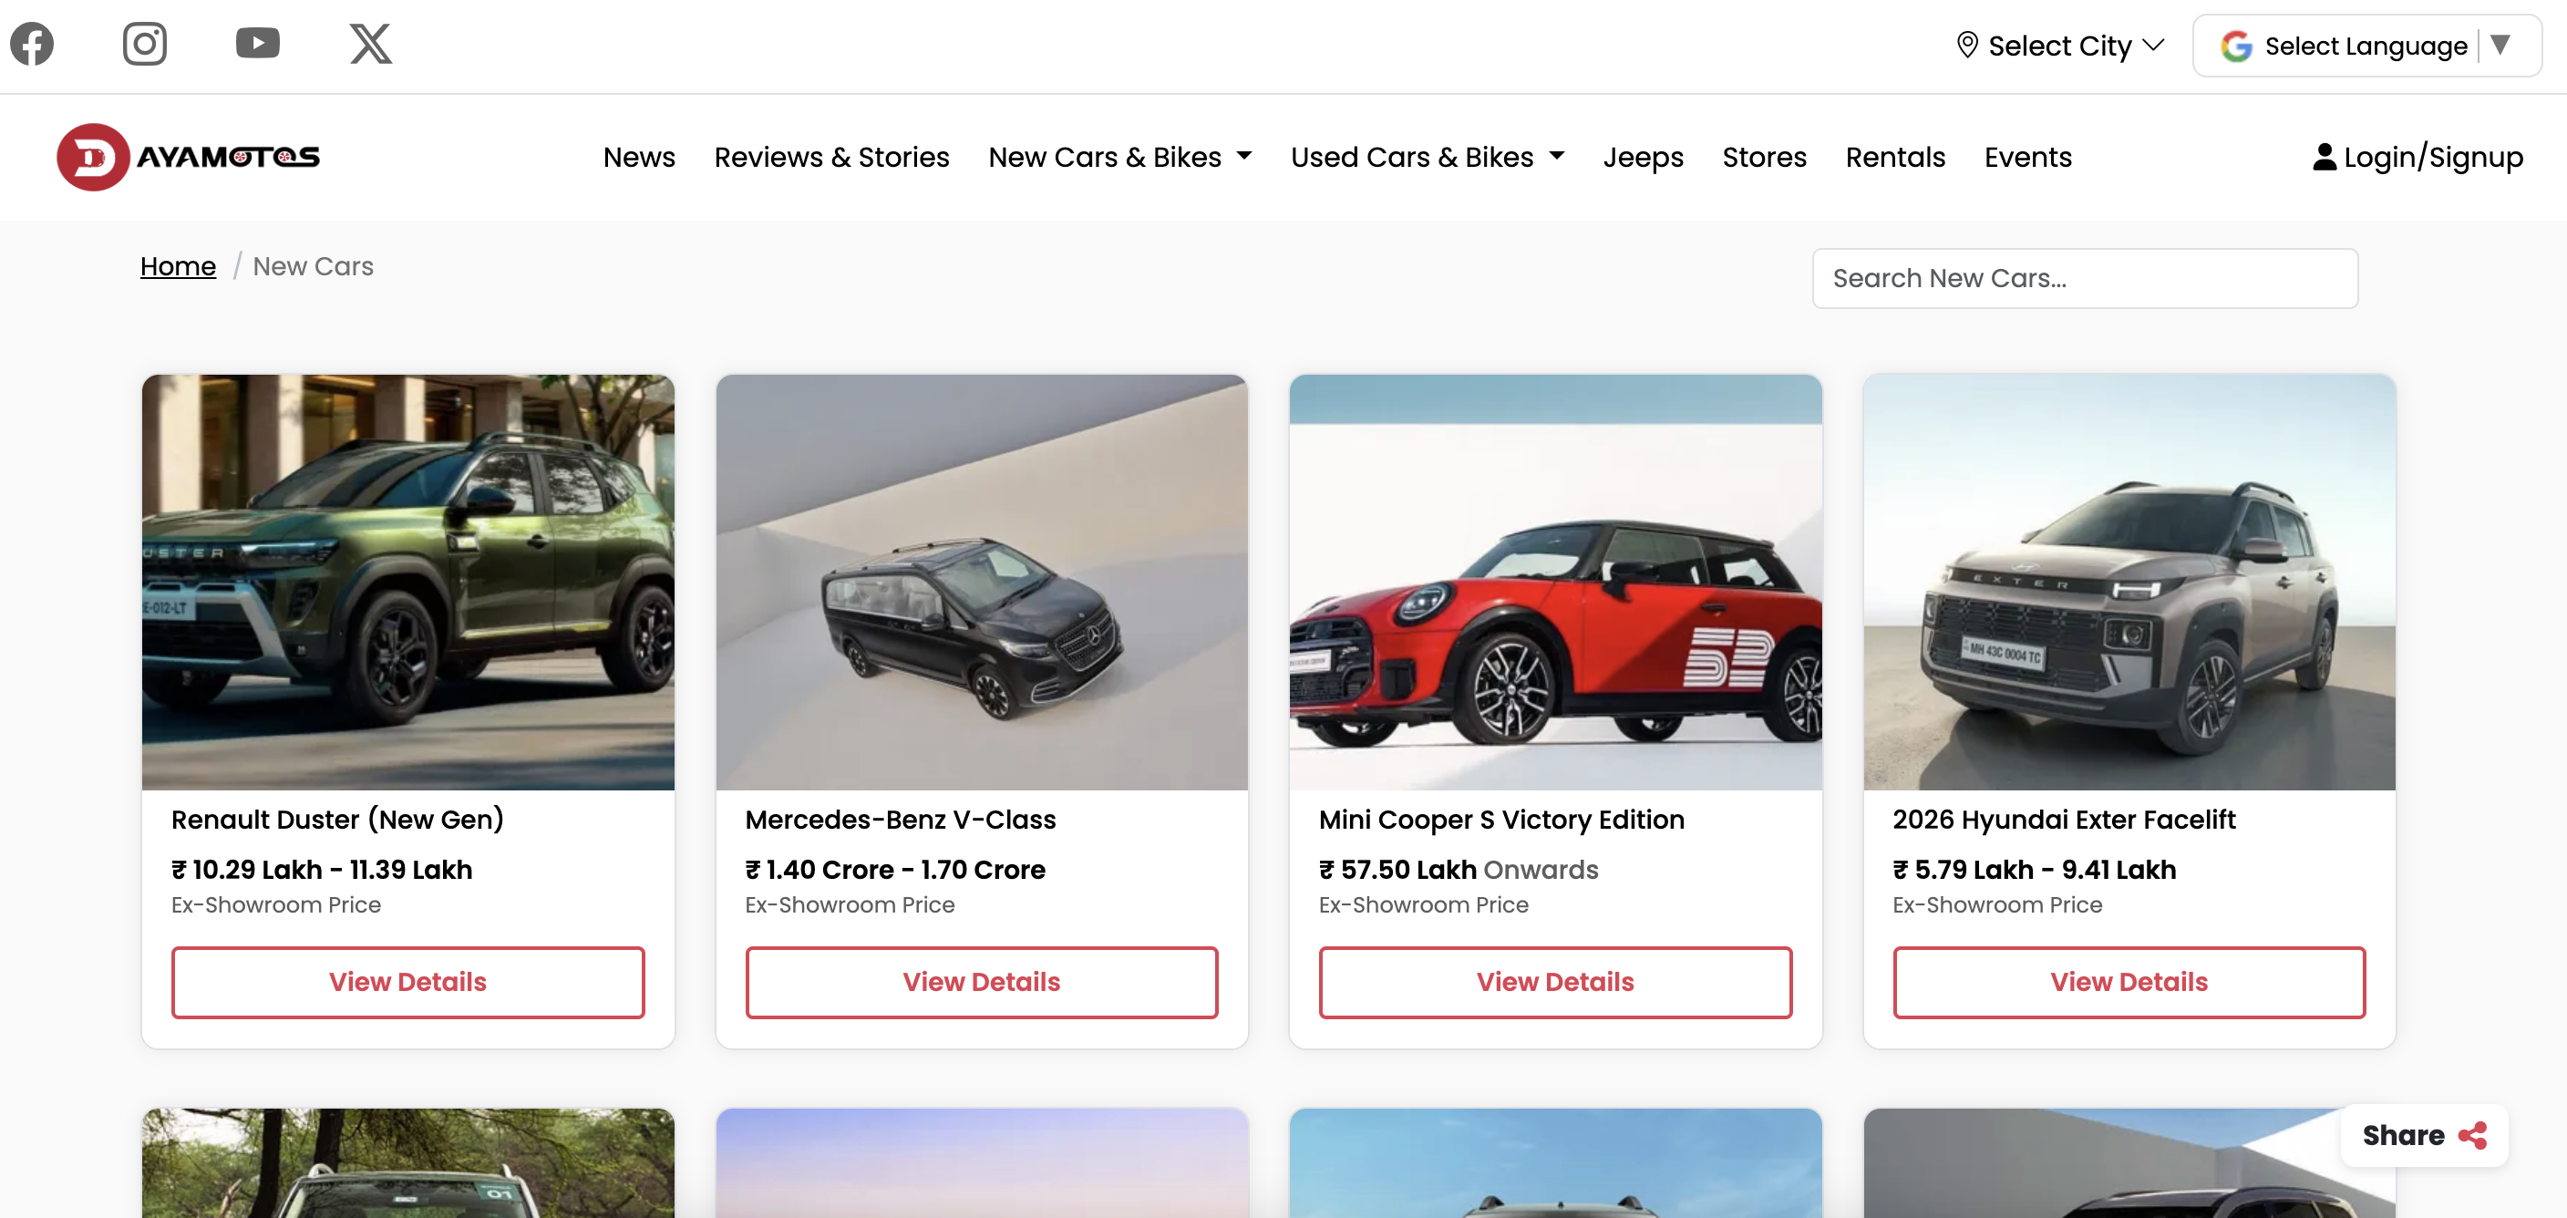Viewport: 2567px width, 1218px height.
Task: Click the ₹ 1.40 Crore - 1.70 Crore price
Action: coord(894,869)
